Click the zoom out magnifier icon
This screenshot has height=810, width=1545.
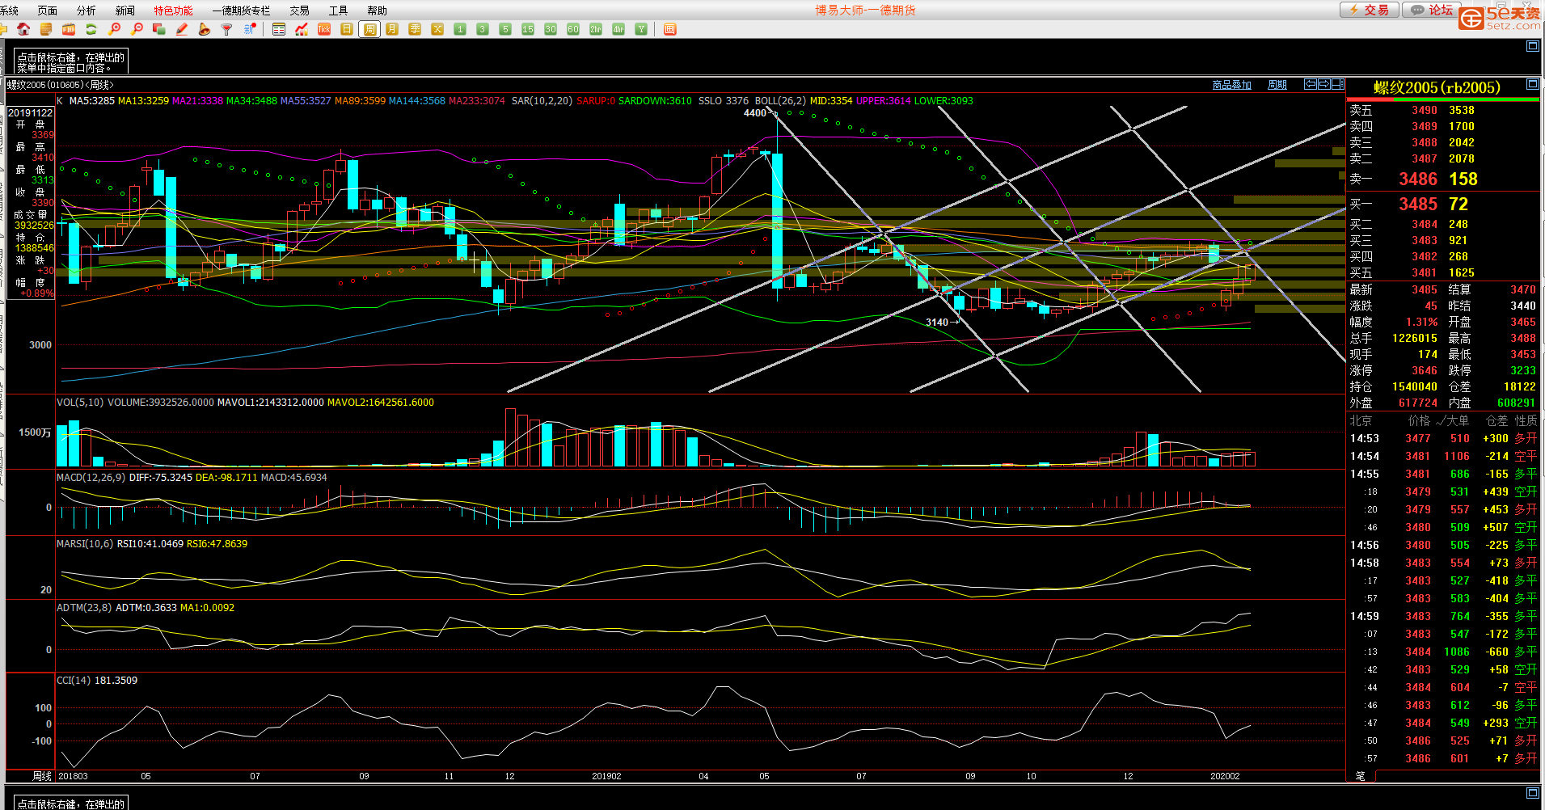click(x=137, y=29)
